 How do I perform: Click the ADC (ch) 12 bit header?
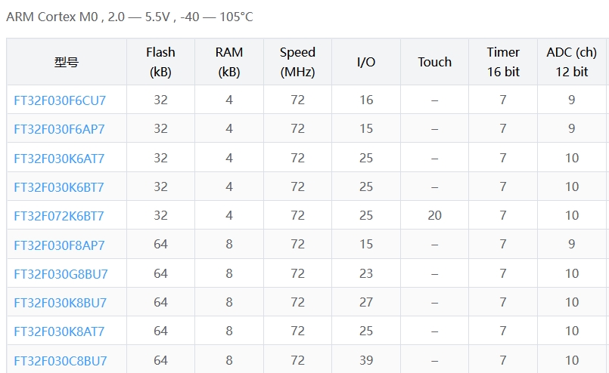click(x=571, y=62)
